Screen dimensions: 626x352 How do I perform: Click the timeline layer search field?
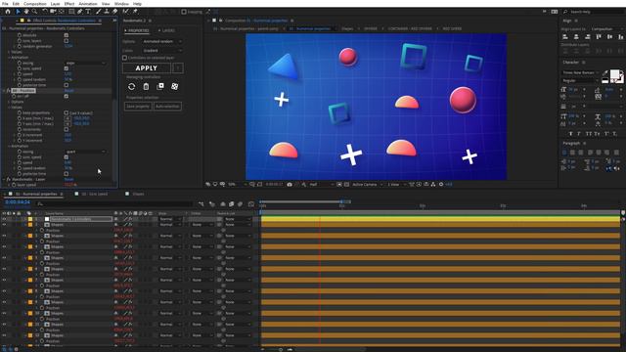[x=113, y=204]
